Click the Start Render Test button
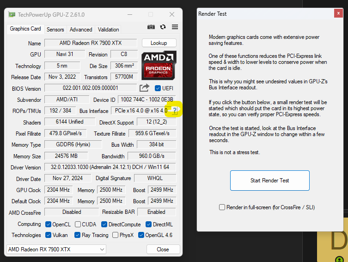Viewport: 348px width, 262px height. (x=269, y=181)
